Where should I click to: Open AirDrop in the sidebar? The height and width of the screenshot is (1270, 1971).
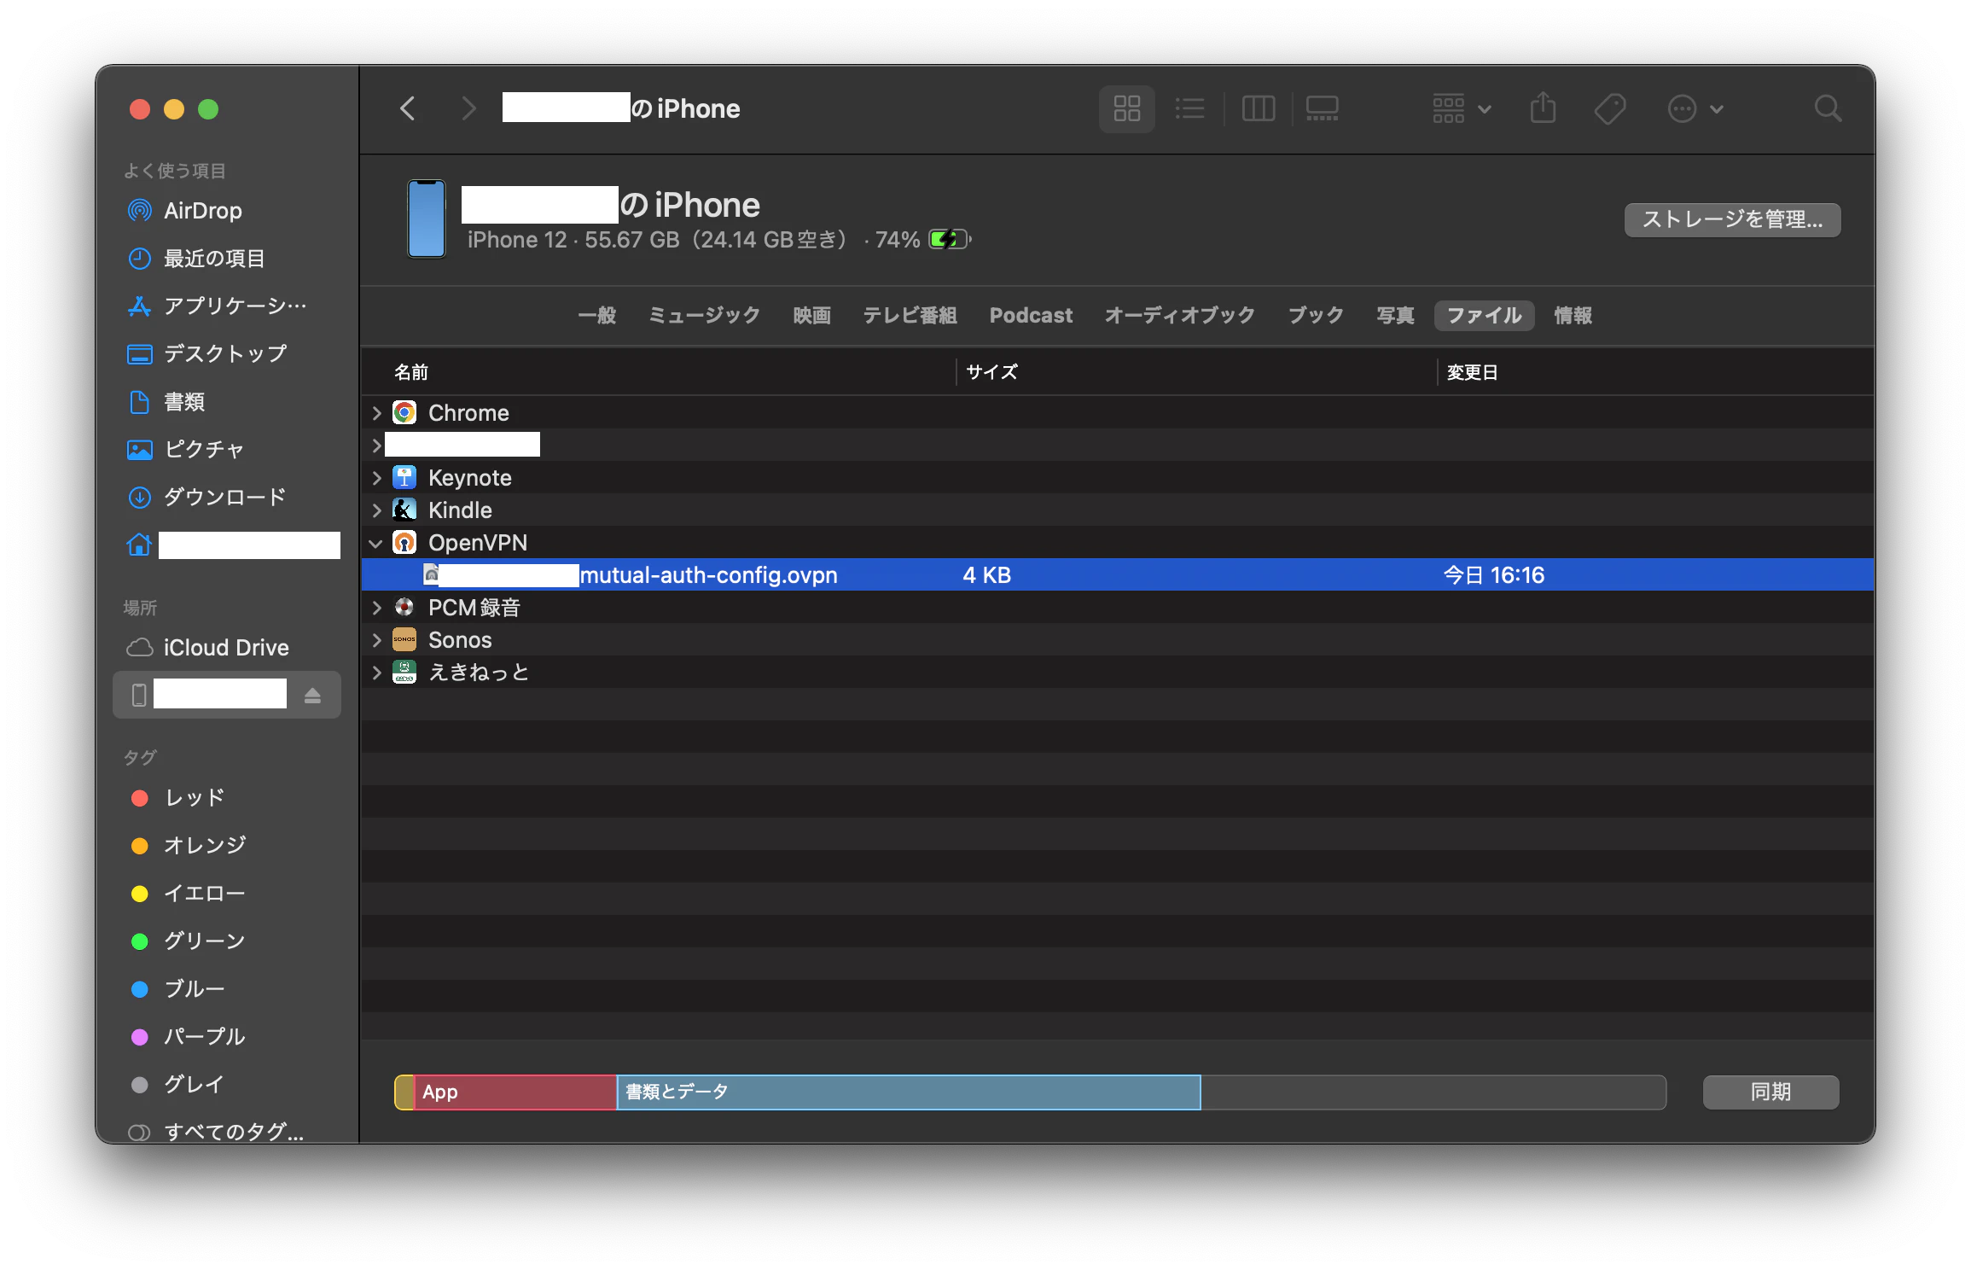(x=184, y=211)
